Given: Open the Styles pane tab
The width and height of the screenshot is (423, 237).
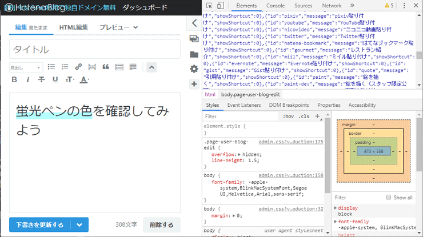Looking at the screenshot, I should coord(212,105).
